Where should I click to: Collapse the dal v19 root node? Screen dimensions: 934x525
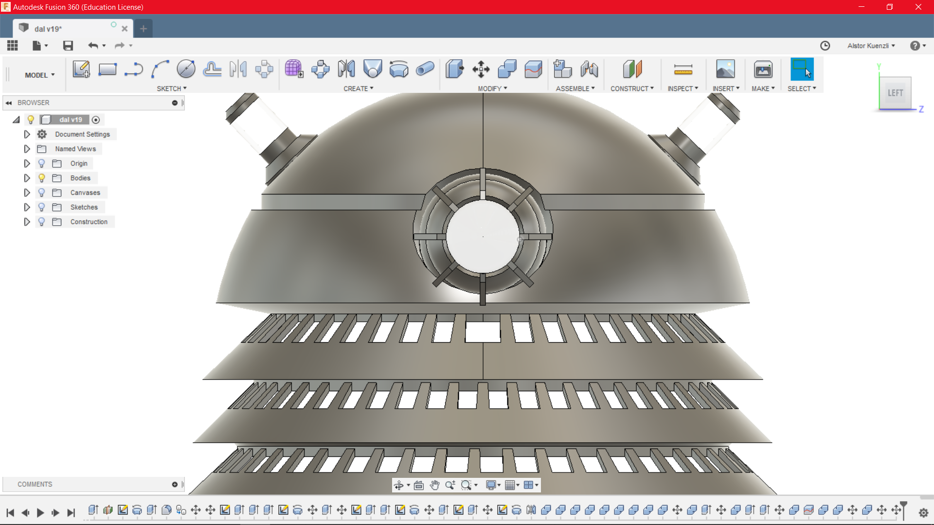[16, 120]
